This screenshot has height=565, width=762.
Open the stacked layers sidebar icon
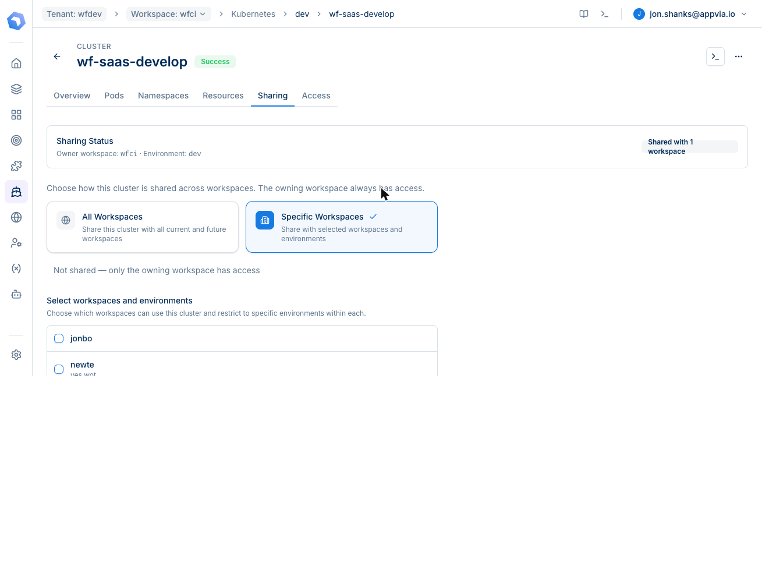click(16, 89)
